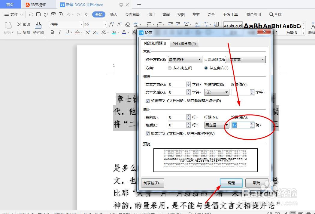The image size is (315, 214).
Task: Click the Copy (复制) button
Action: point(23,32)
